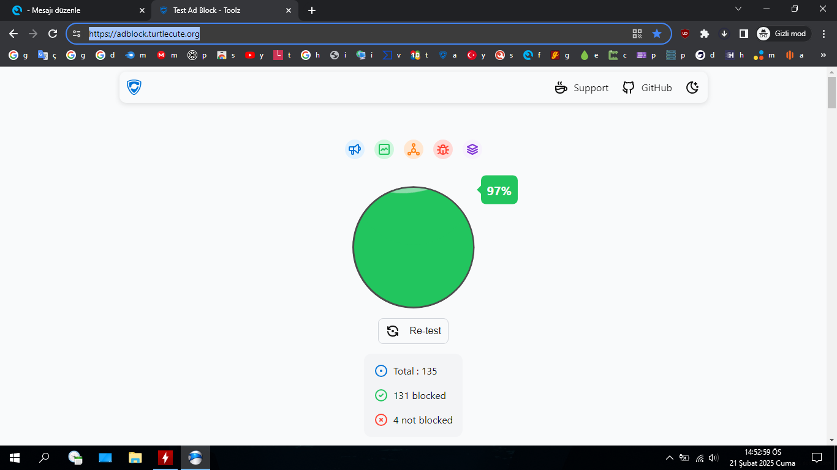The width and height of the screenshot is (837, 470).
Task: Open the YouTube bookmark 'y'
Action: tap(255, 55)
